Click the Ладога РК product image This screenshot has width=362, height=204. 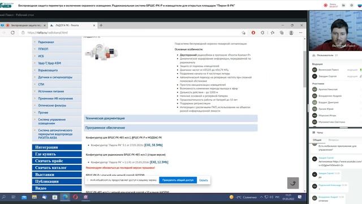(x=101, y=52)
